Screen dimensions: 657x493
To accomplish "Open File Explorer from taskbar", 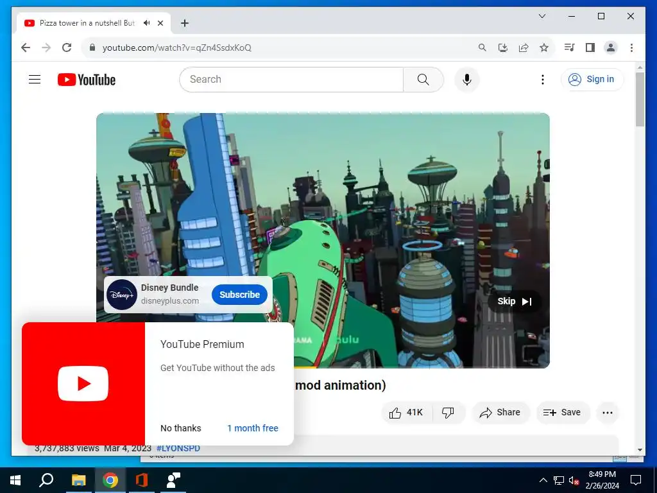I will click(x=78, y=480).
